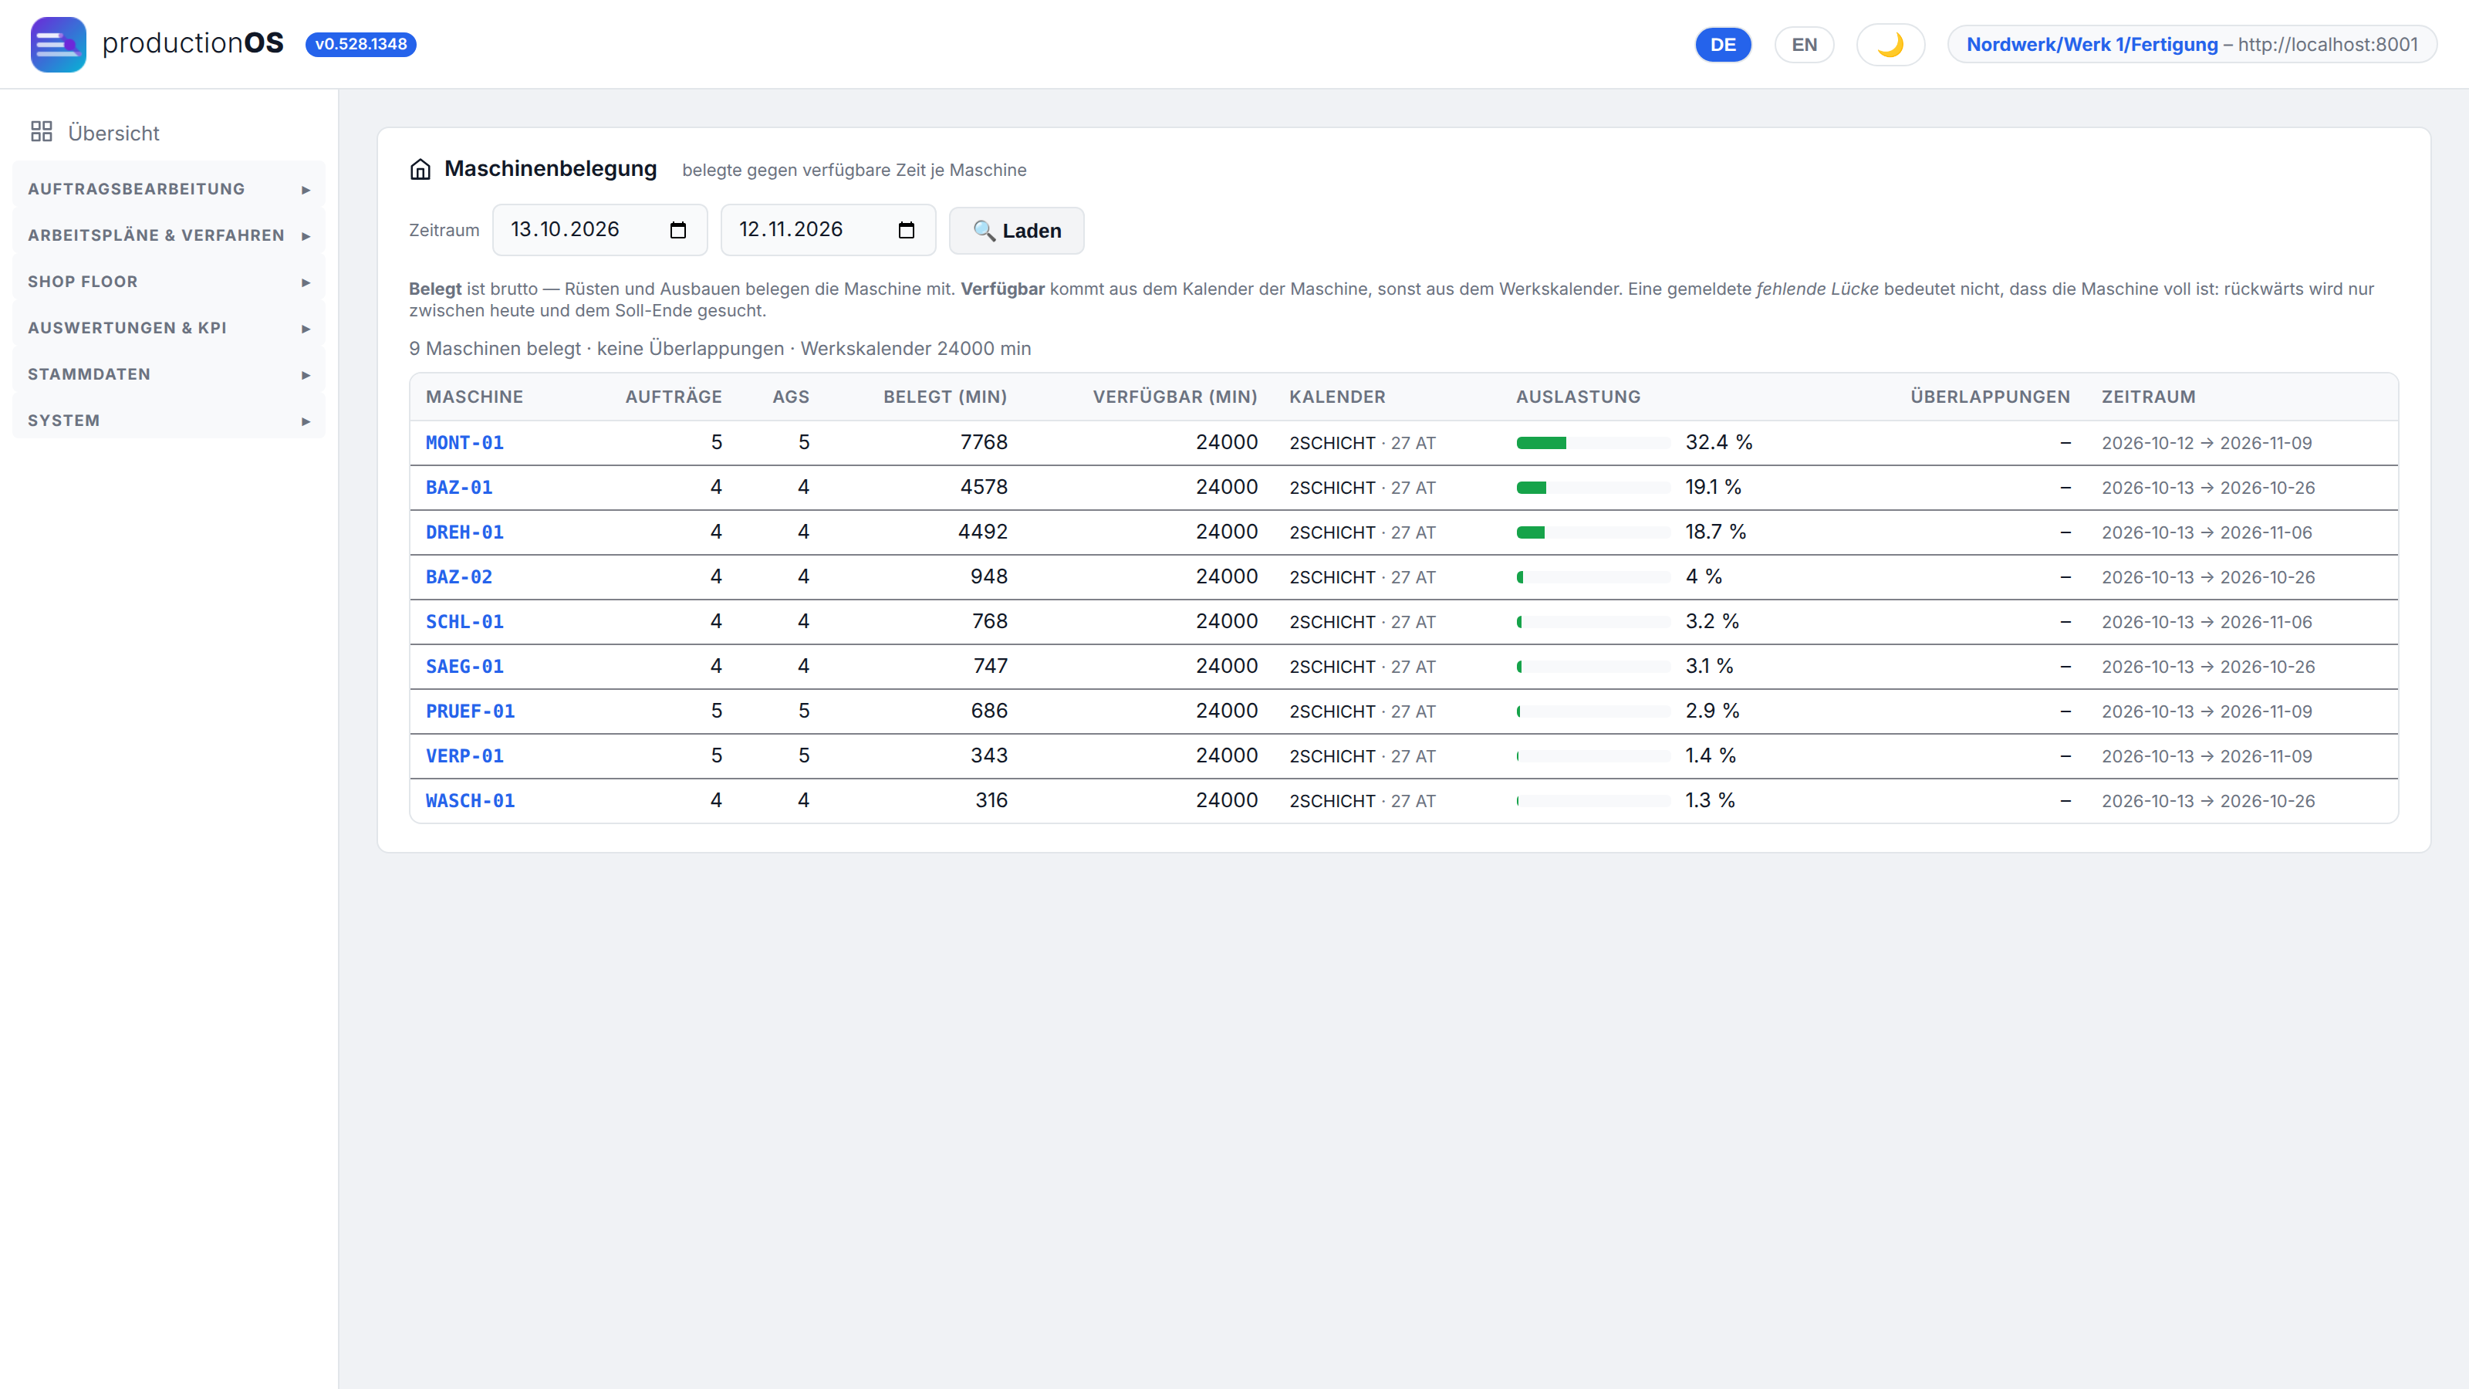Click the Nordwerk/Werk 1/Fertigung tenant link

2092,44
